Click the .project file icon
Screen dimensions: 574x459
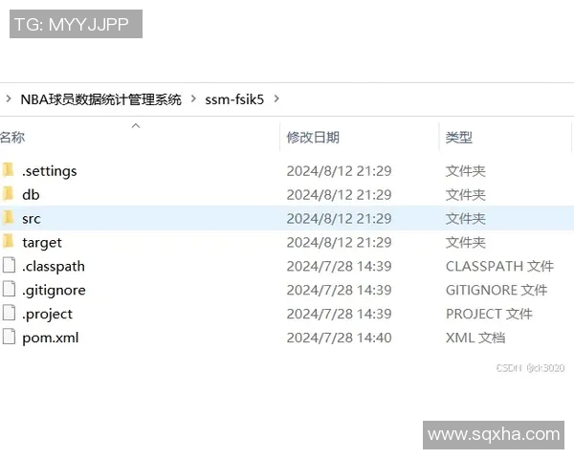pos(9,313)
